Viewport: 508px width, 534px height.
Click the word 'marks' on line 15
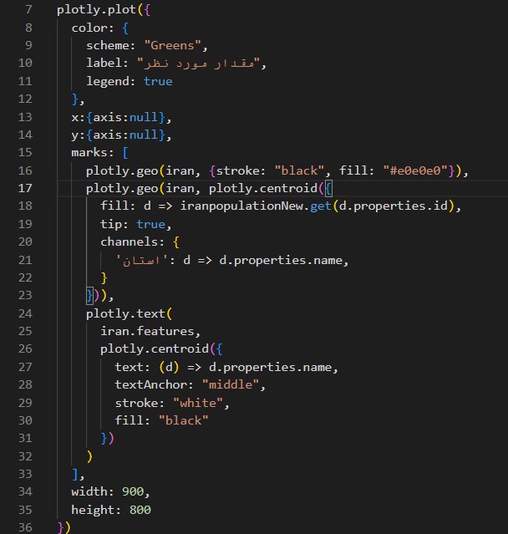pos(89,153)
